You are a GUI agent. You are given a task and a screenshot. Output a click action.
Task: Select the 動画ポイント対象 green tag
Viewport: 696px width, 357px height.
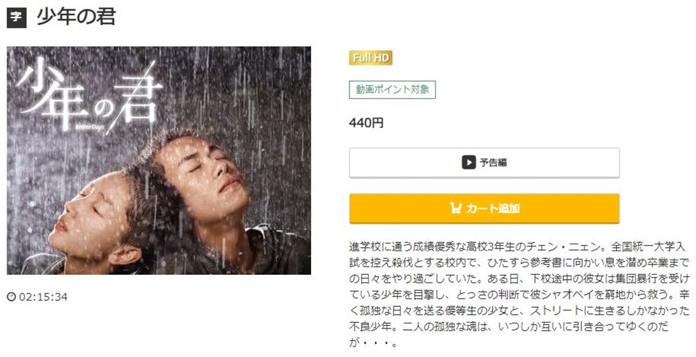(x=393, y=90)
